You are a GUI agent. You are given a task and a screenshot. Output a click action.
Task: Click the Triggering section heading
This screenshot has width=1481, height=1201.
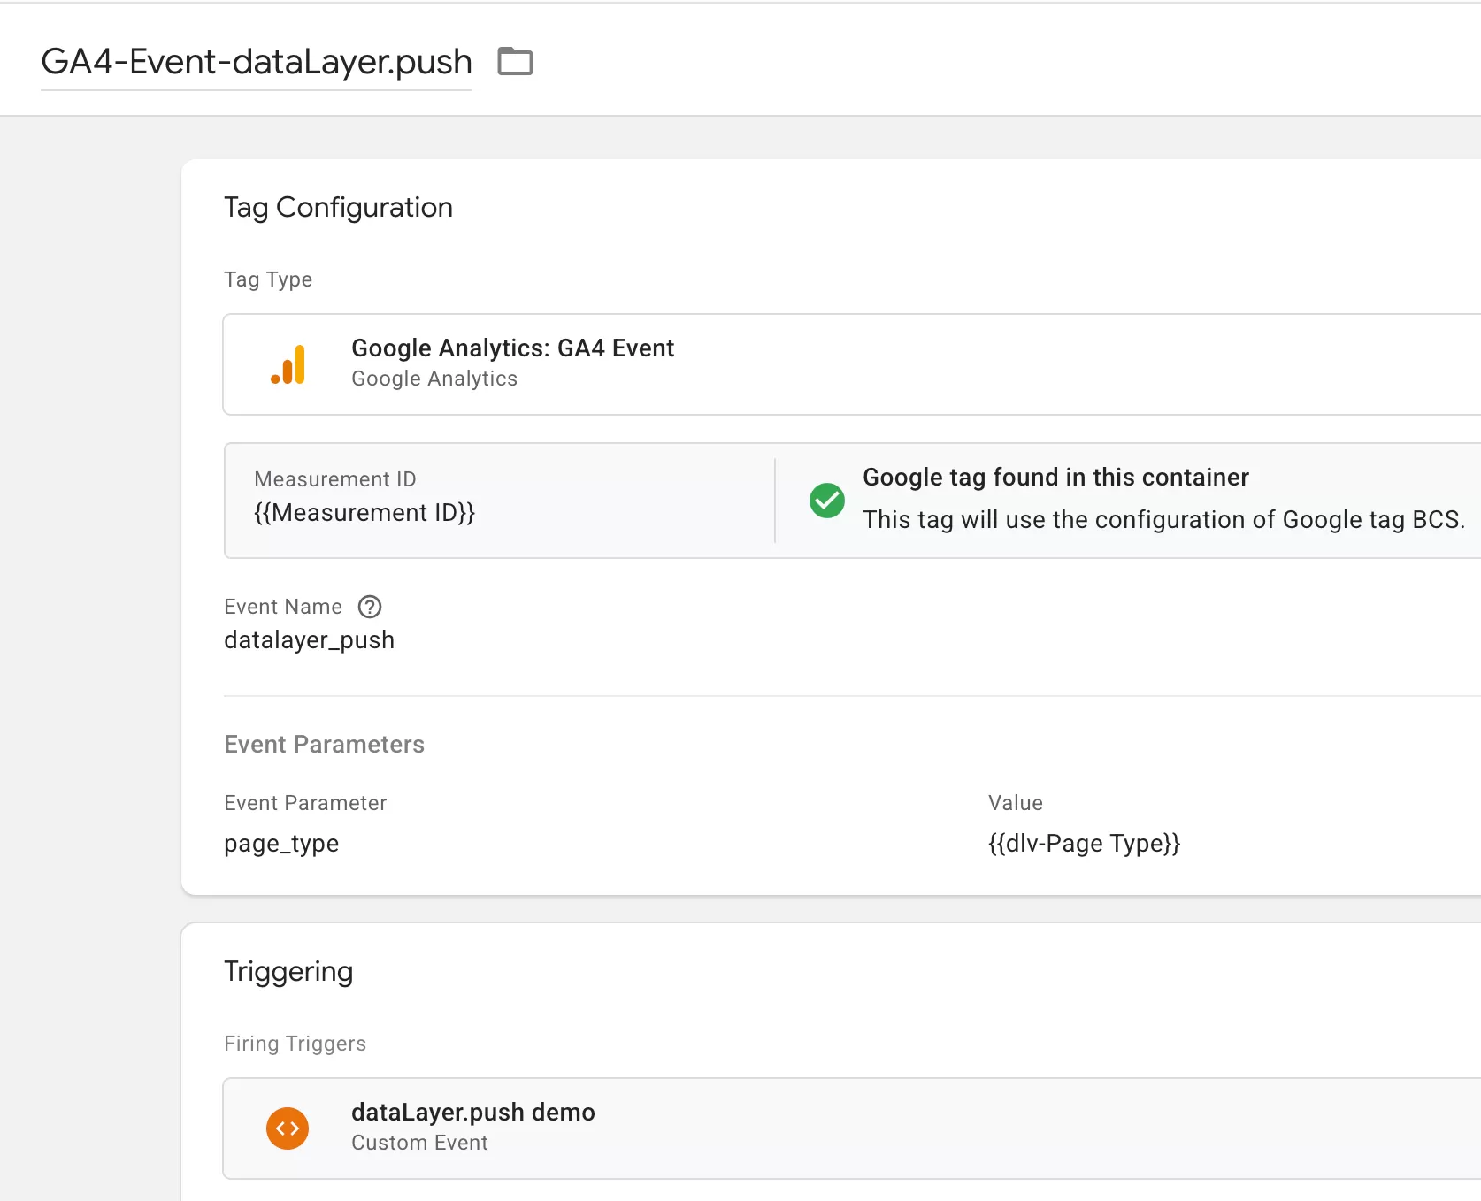point(288,972)
